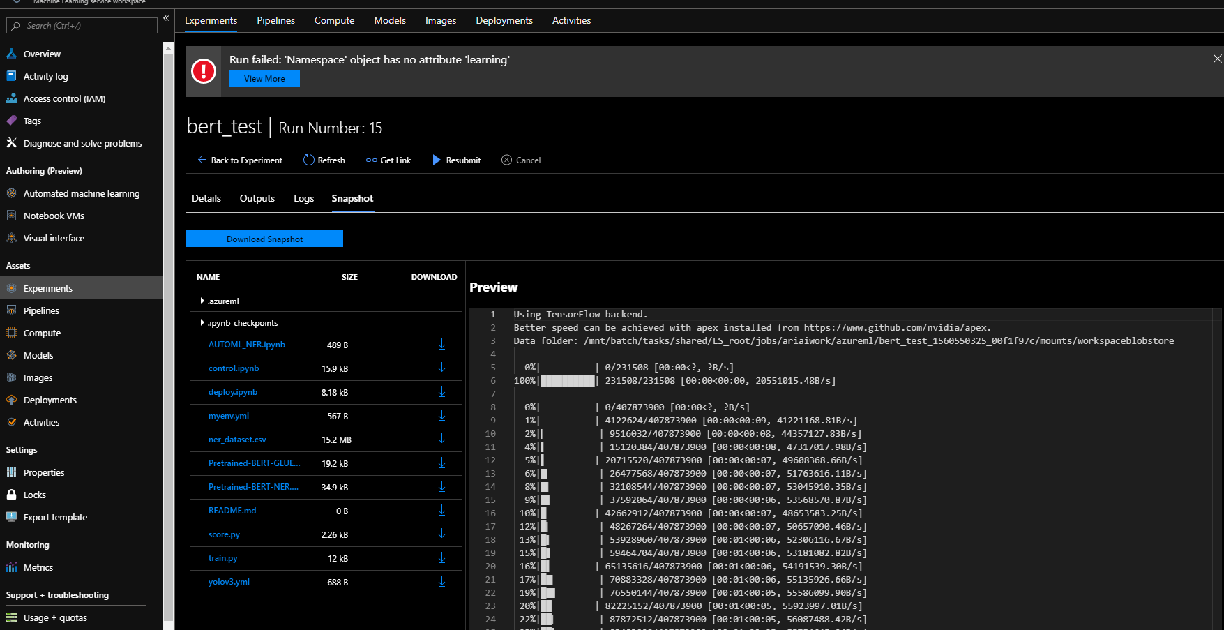Download the yolov3.yml file
This screenshot has width=1224, height=630.
tap(441, 582)
